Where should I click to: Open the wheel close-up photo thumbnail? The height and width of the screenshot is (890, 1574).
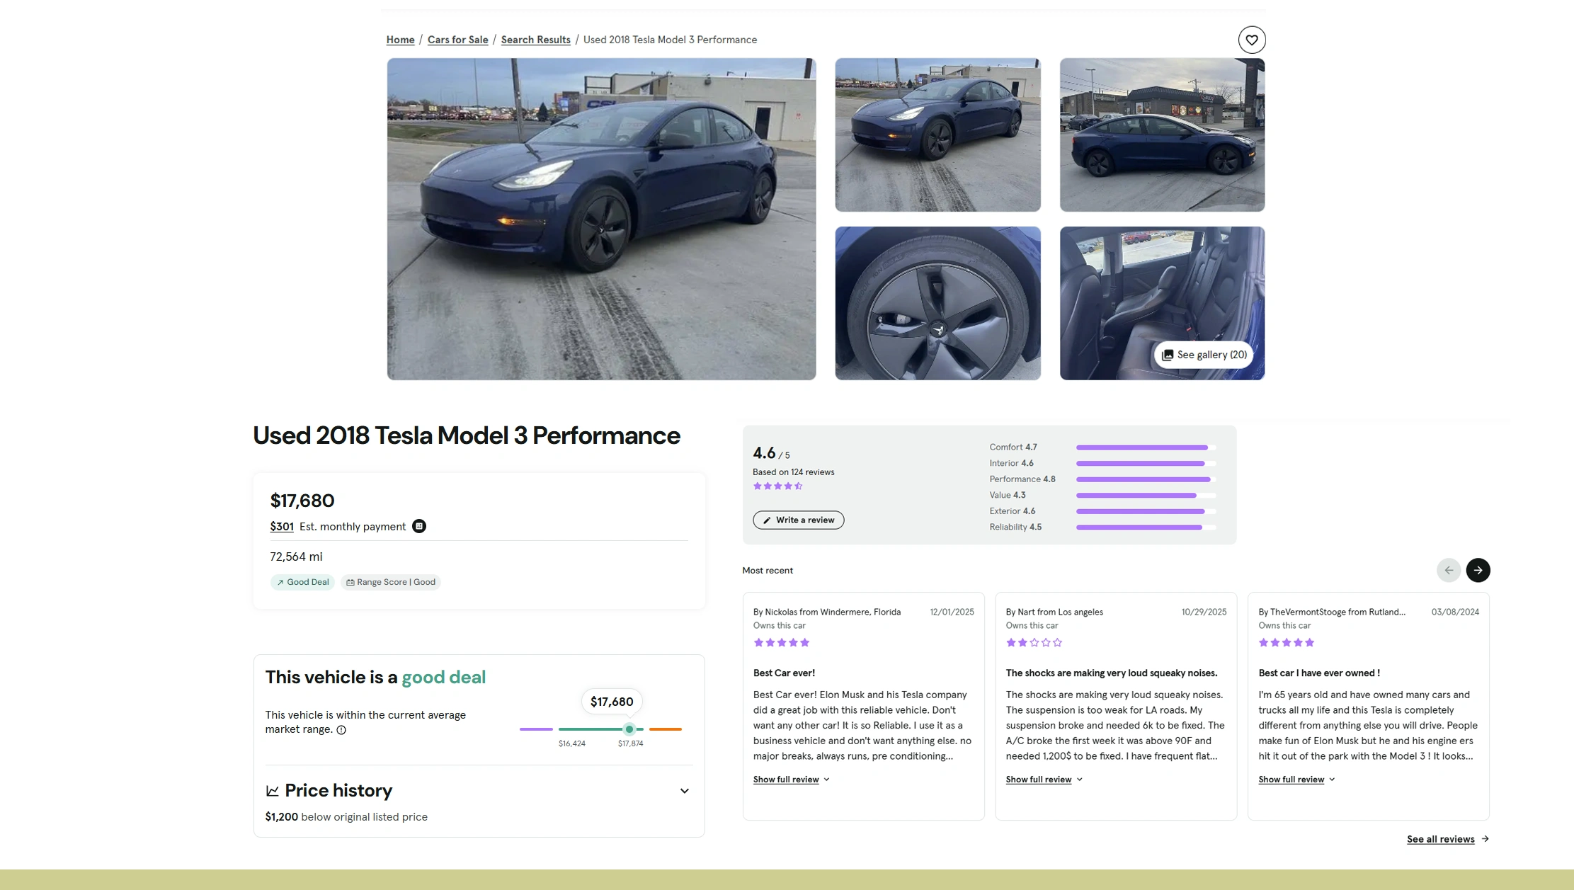coord(937,304)
